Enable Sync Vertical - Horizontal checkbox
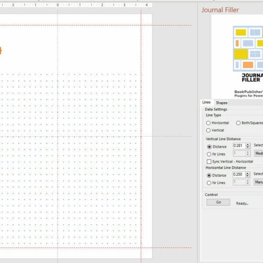Image resolution: width=263 pixels, height=263 pixels. (209, 161)
